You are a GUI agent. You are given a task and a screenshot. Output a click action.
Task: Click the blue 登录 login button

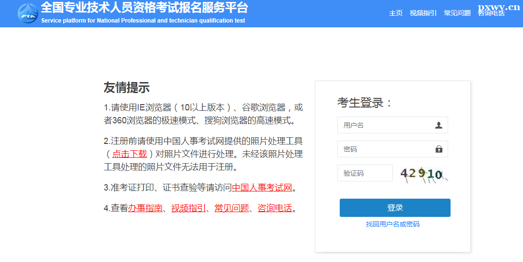(395, 208)
